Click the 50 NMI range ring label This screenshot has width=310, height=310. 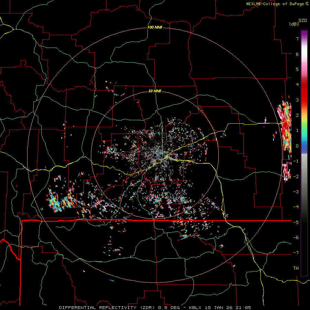point(155,91)
